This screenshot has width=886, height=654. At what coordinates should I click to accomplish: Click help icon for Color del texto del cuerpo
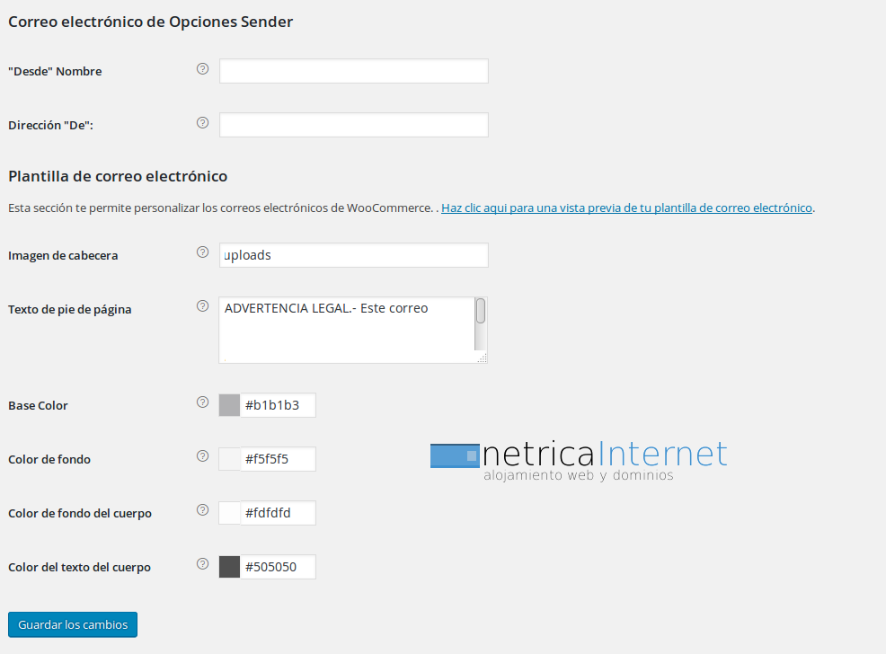202,564
